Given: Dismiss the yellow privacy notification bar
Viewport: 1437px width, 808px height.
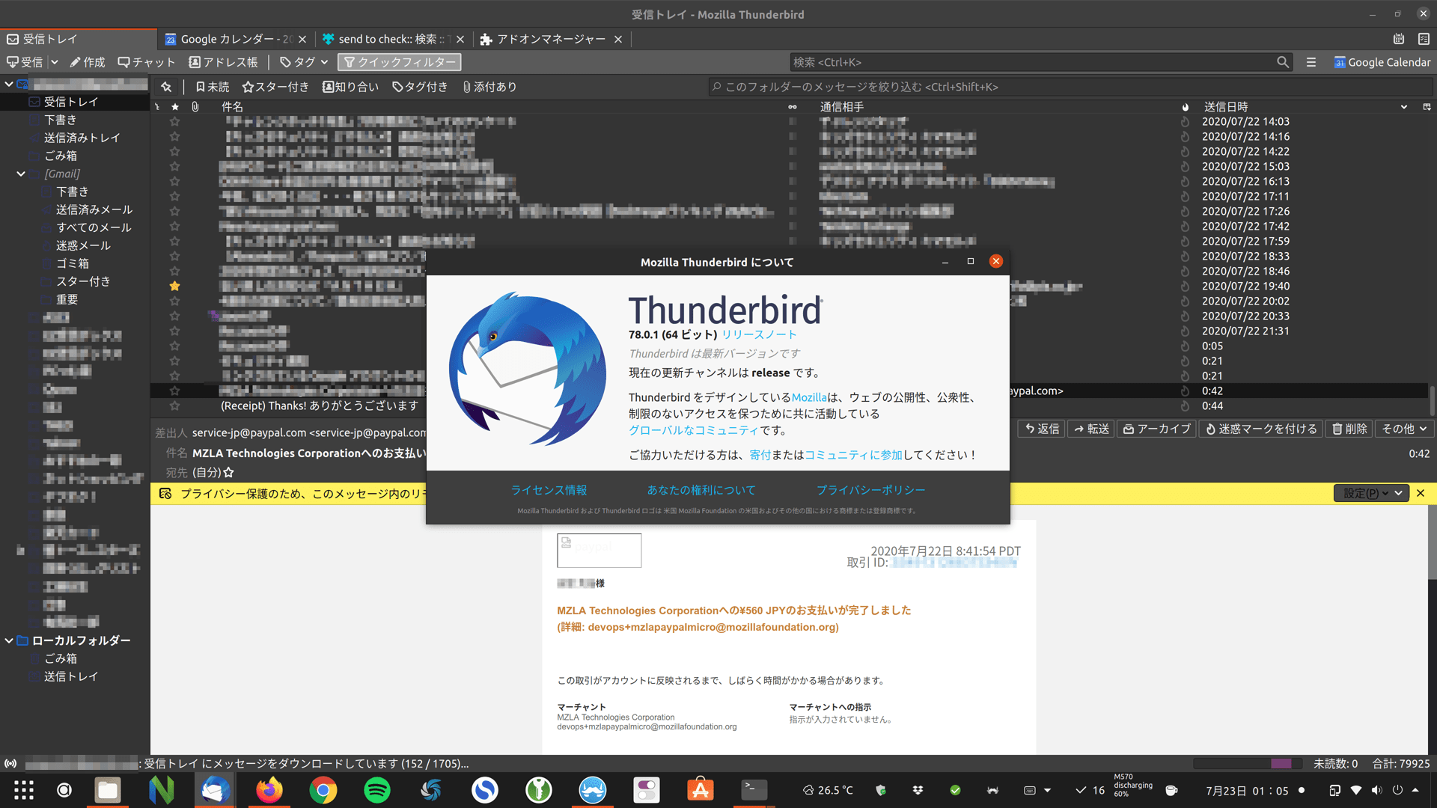Looking at the screenshot, I should point(1421,493).
